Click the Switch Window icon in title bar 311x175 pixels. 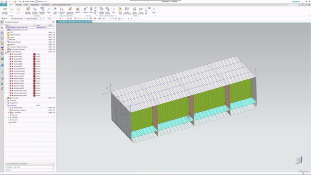(x=23, y=1)
